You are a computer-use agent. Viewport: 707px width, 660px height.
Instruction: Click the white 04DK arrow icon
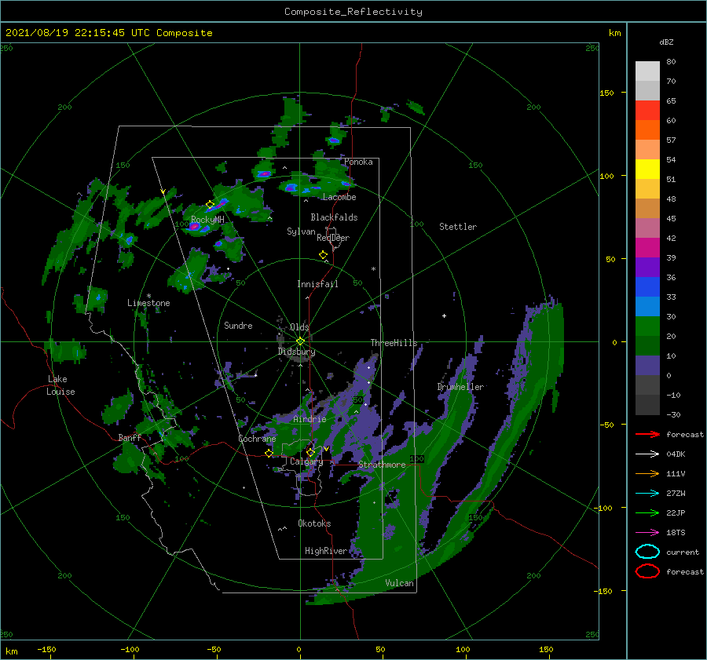tap(647, 454)
